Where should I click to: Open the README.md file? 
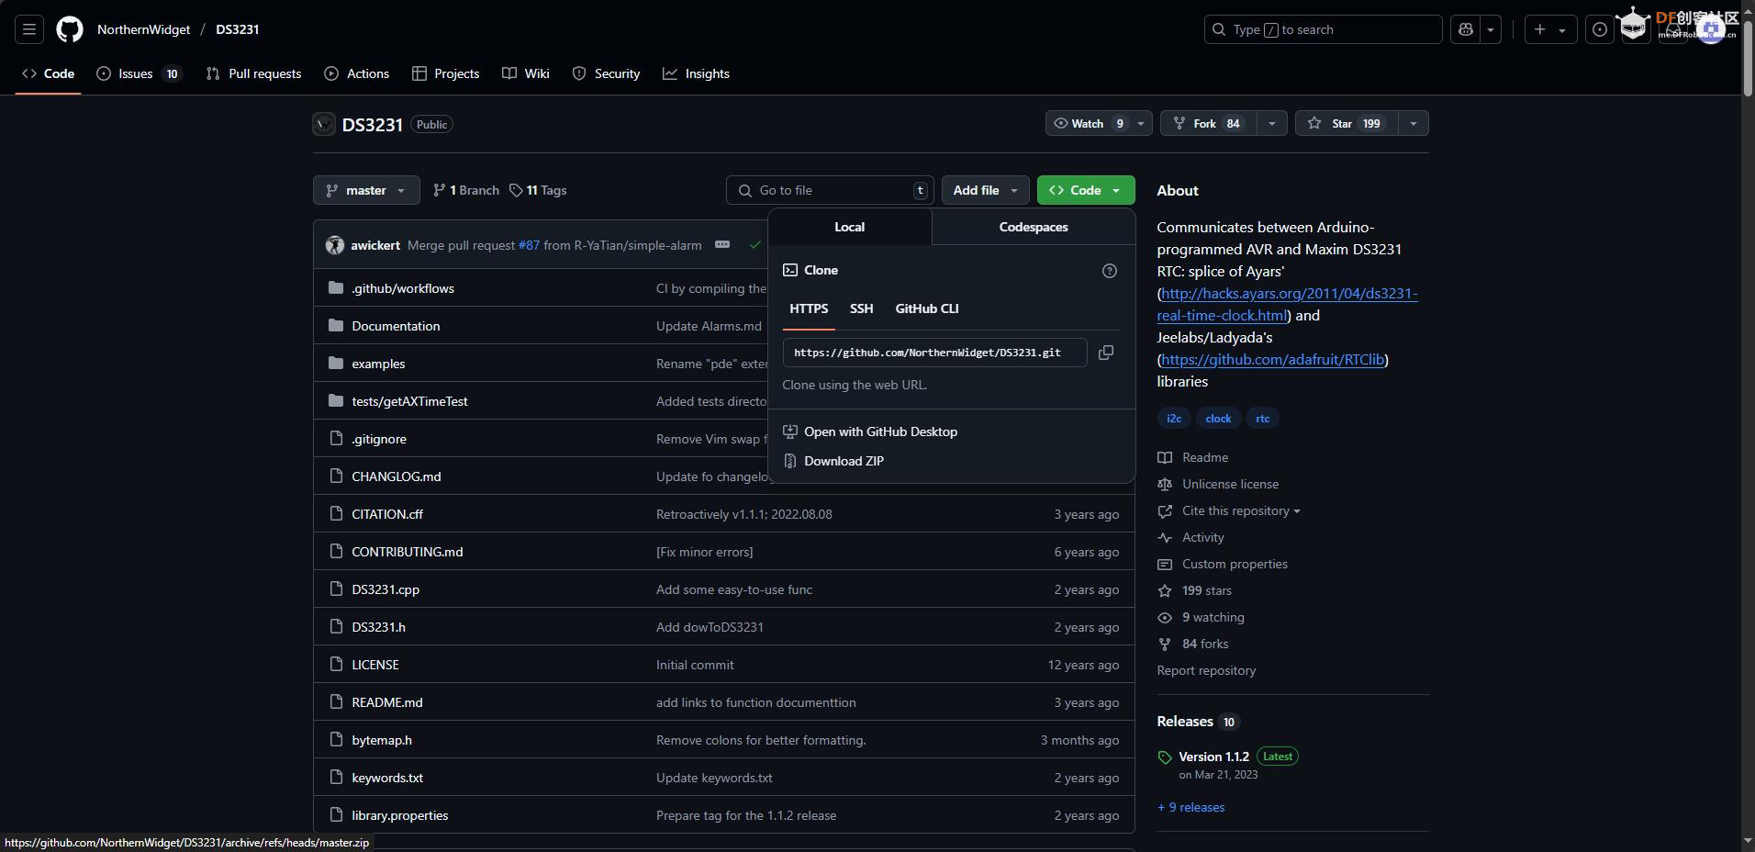tap(387, 702)
